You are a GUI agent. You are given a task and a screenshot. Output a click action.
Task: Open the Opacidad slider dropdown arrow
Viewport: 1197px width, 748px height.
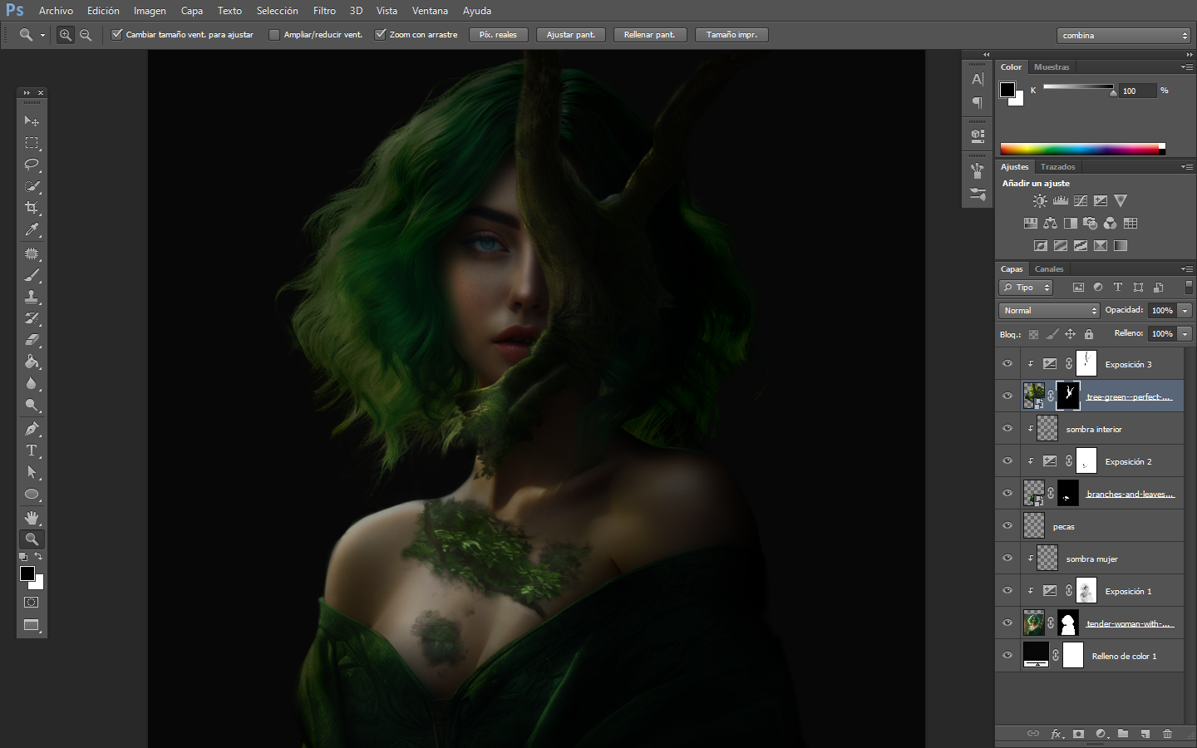(x=1185, y=310)
